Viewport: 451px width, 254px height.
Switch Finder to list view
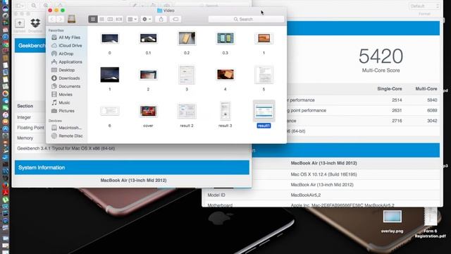(x=101, y=19)
